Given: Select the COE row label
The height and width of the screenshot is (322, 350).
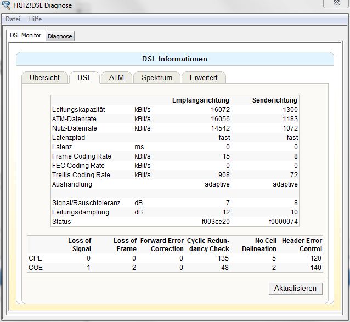Looking at the screenshot, I should coord(36,268).
